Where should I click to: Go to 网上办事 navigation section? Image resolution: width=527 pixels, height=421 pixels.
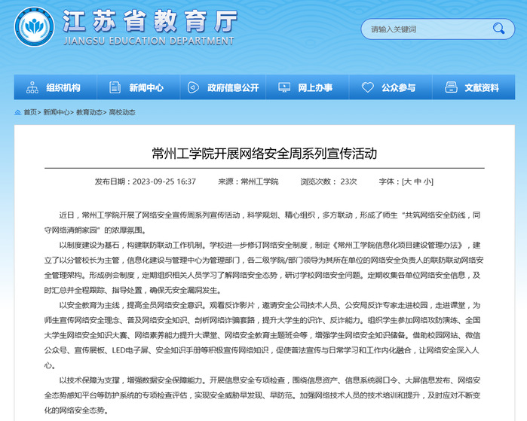[316, 87]
